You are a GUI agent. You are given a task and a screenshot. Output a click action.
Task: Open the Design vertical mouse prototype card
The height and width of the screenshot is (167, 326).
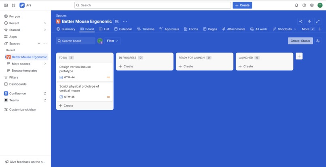tap(85, 72)
